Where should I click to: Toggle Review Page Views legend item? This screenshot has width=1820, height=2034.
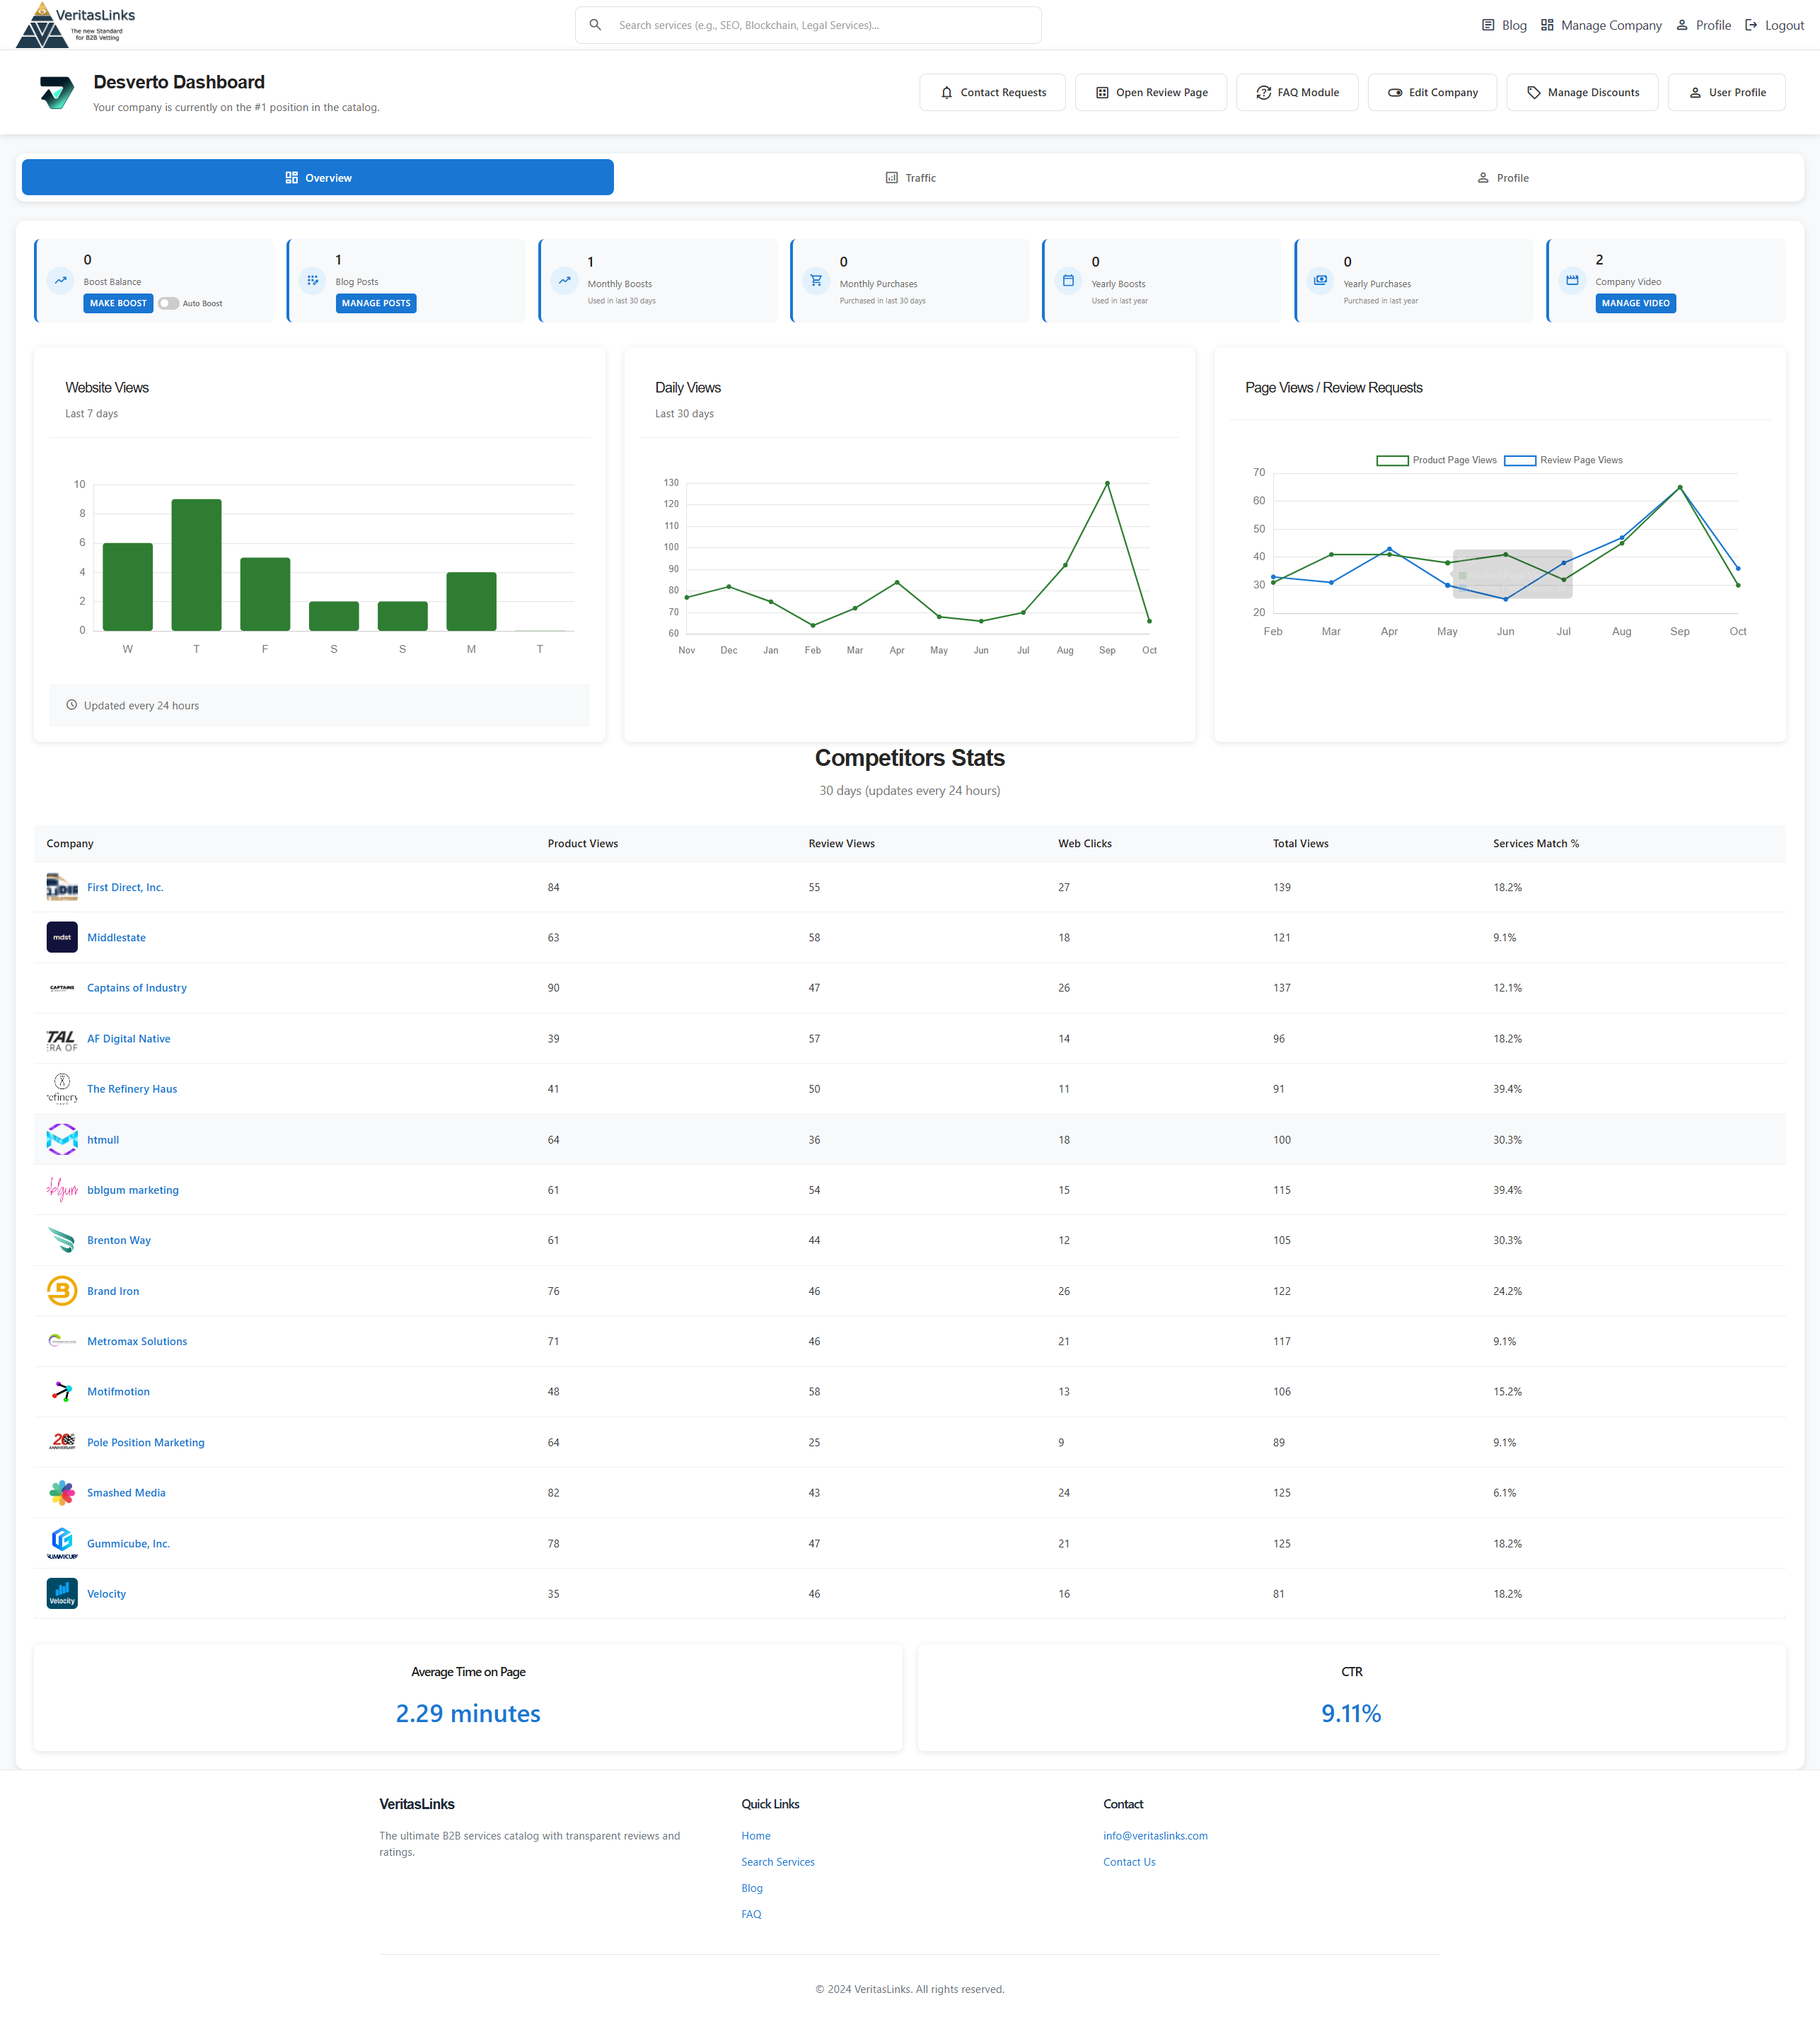(1564, 460)
